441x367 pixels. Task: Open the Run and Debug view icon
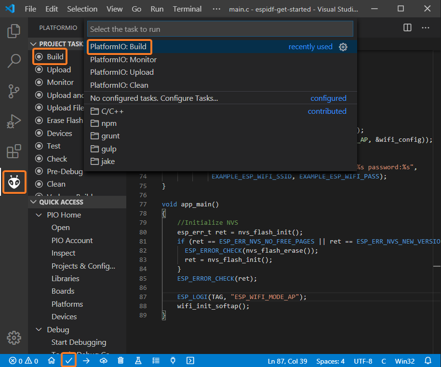14,122
